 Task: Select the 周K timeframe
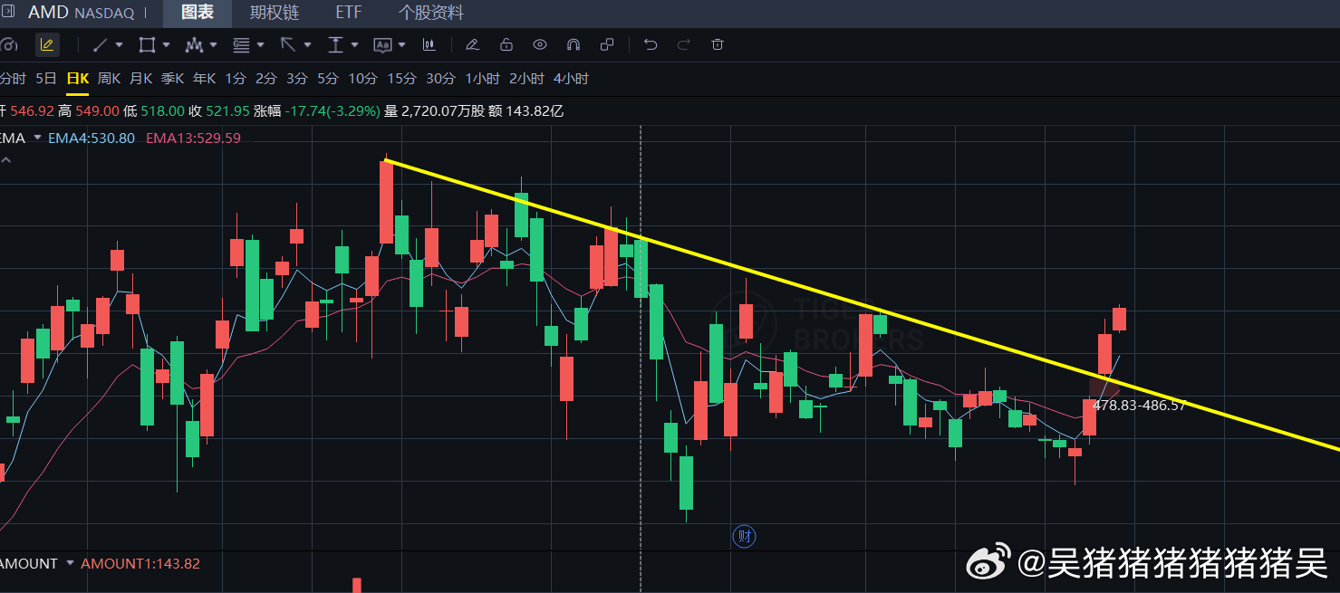pos(109,79)
